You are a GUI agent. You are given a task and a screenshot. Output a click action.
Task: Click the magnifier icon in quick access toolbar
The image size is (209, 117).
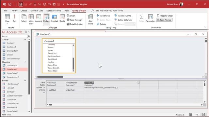pos(40,4)
